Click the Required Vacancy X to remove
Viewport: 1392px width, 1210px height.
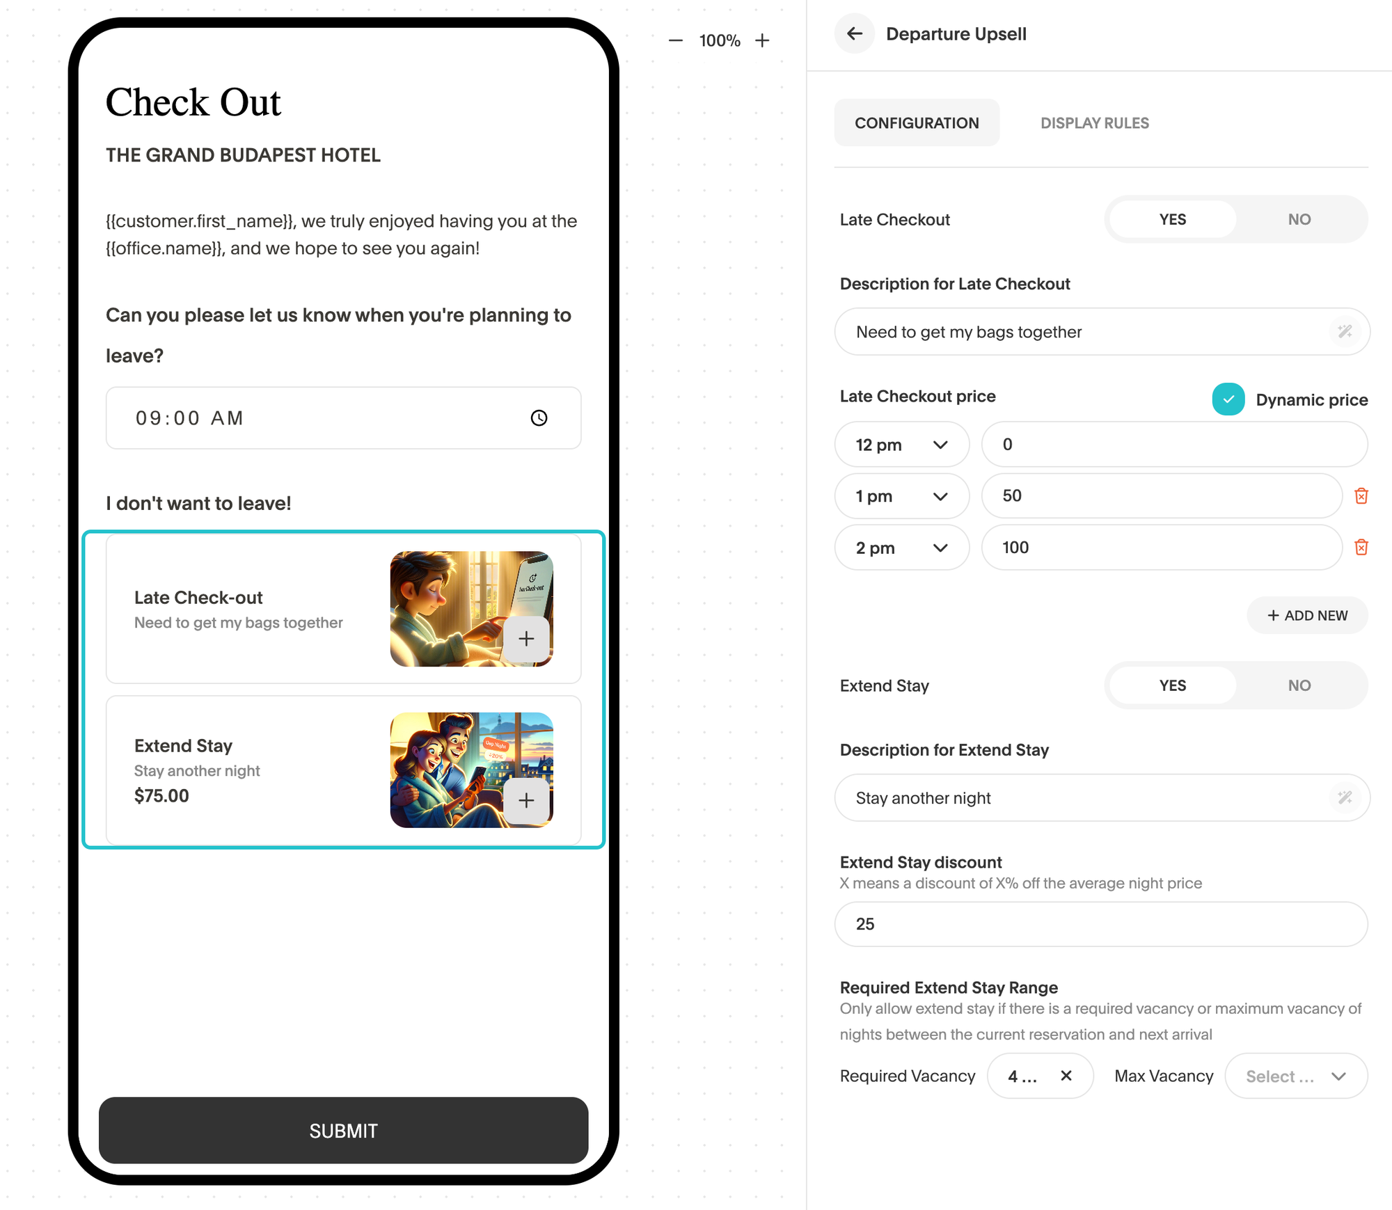click(1066, 1075)
